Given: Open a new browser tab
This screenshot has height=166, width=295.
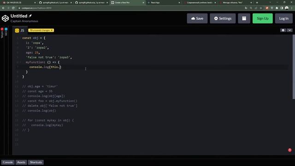Looking at the screenshot, I should [x=257, y=3].
